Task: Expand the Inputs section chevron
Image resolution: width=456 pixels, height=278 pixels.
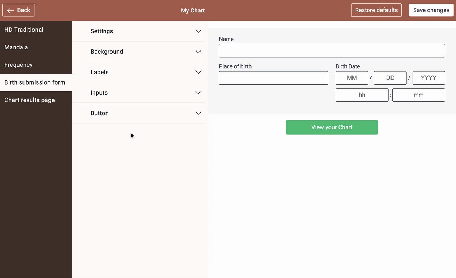Action: (x=198, y=93)
